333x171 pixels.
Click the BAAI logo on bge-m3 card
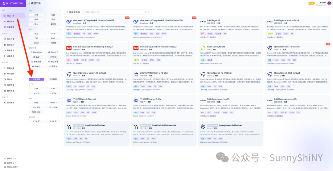203,22
